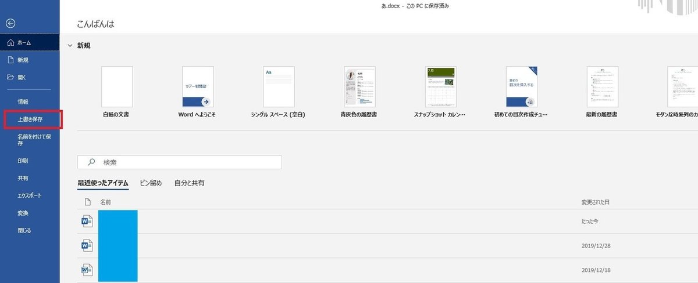Switch to the ピン留め tab
Viewport: 698px width, 283px height.
coord(151,183)
